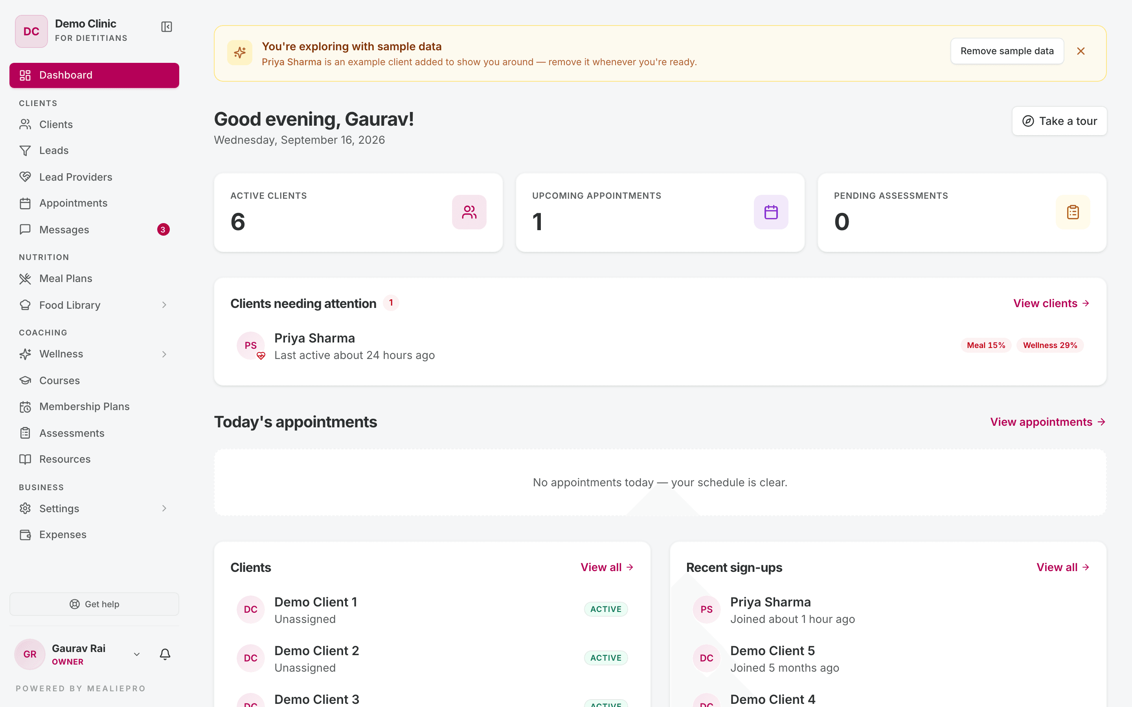Click the Active Clients people icon
The width and height of the screenshot is (1132, 707).
coord(469,212)
